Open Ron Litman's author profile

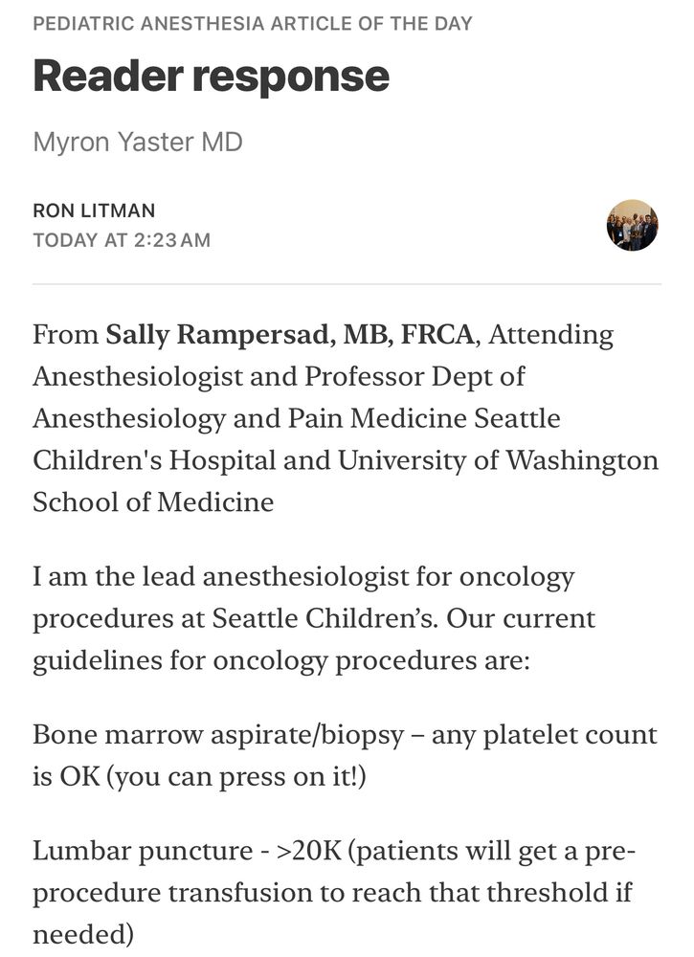pos(94,211)
